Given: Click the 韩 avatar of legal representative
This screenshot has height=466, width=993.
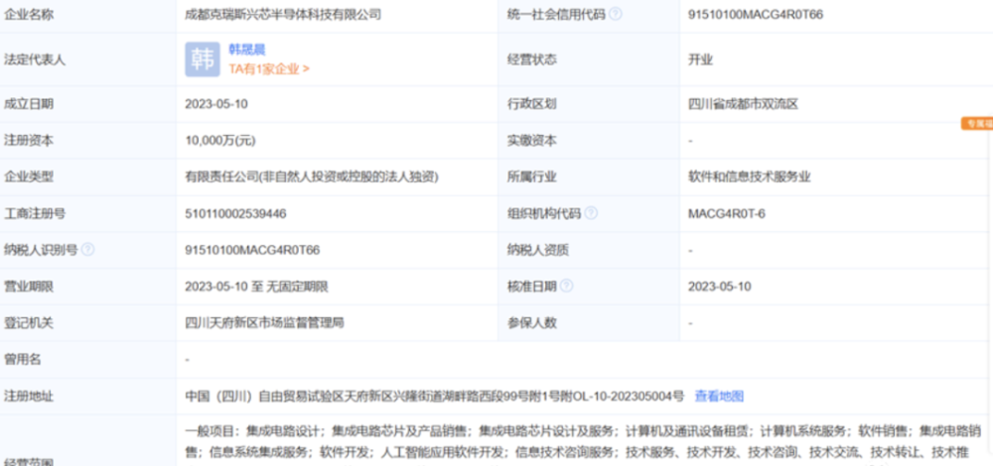Looking at the screenshot, I should tap(203, 59).
